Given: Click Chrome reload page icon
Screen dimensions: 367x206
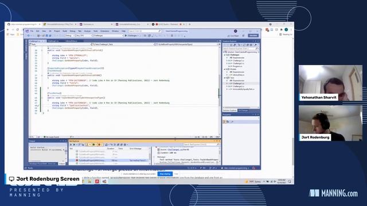Looking at the screenshot, I should point(18,30).
